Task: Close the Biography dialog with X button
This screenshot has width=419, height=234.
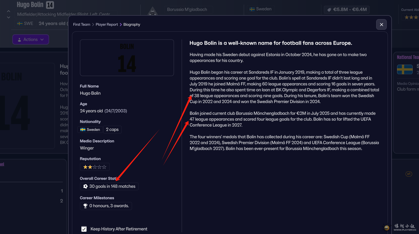Action: tap(381, 25)
